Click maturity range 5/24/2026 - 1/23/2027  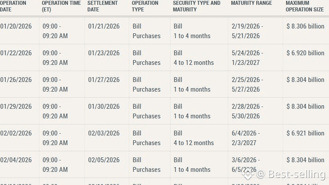[x=248, y=58]
